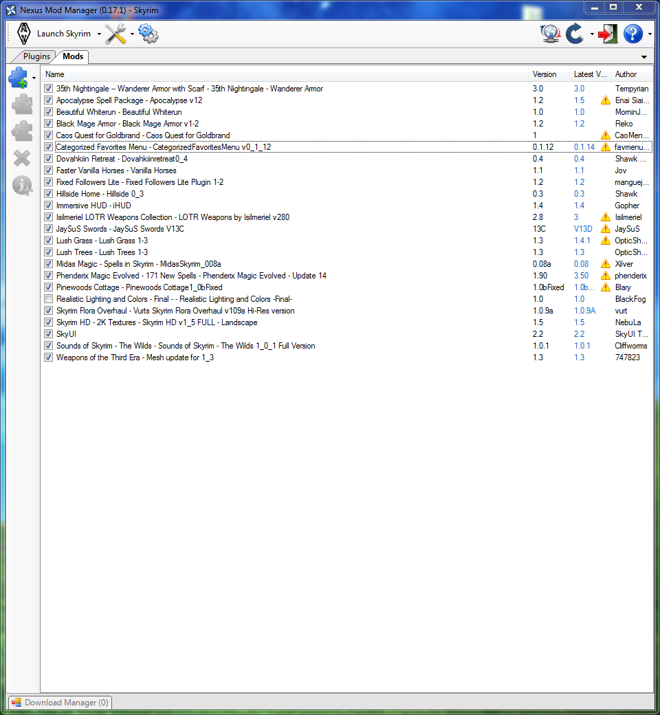This screenshot has width=660, height=715.
Task: Toggle the Black Mage Armor checkbox
Action: tap(48, 124)
